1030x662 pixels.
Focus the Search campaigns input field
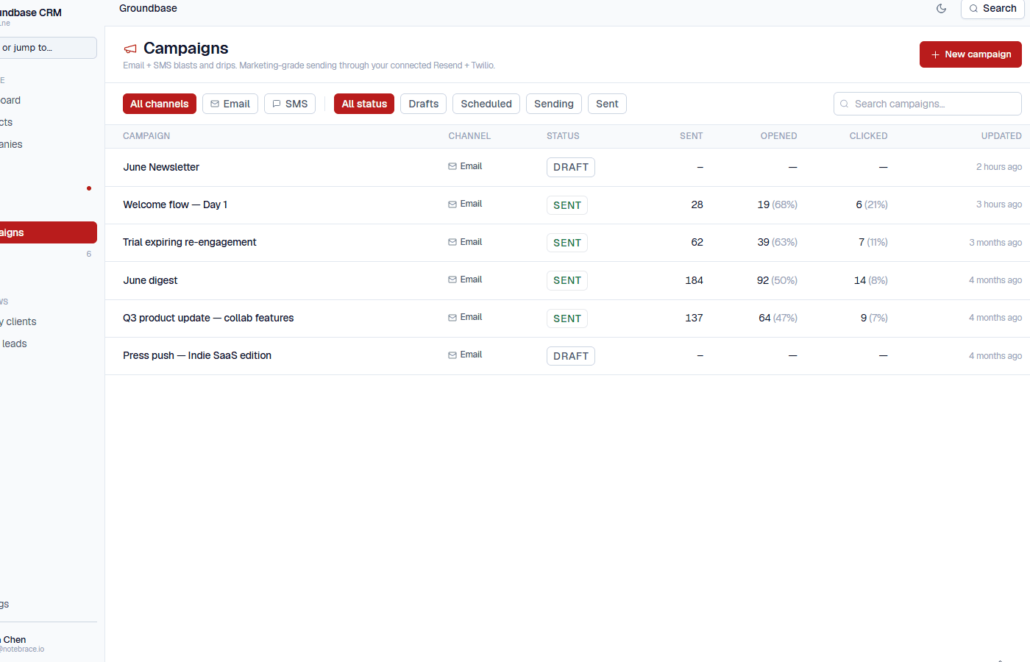927,104
